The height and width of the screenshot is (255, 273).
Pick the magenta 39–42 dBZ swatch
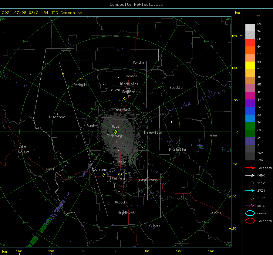coord(250,96)
